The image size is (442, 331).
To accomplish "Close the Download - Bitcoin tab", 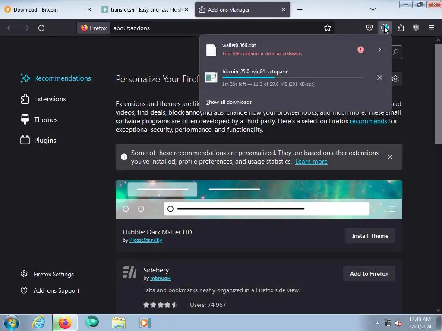I will 89,9.
